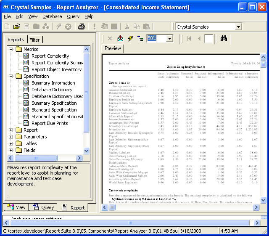Collapse the Metrics folder

tap(11, 49)
